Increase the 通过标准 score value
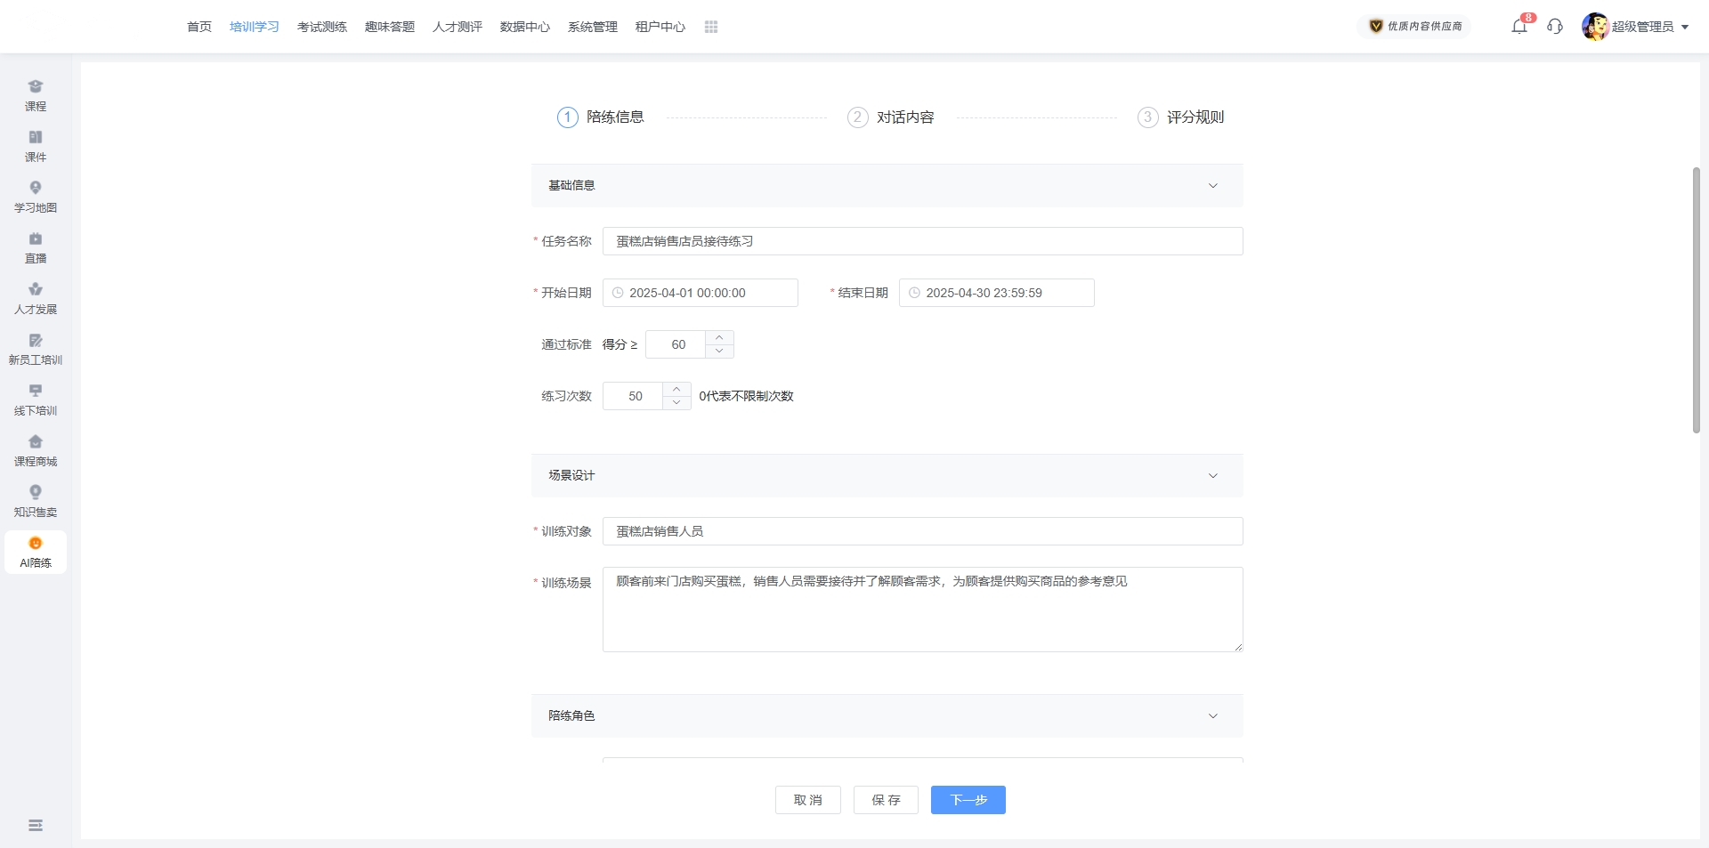This screenshot has width=1709, height=848. pyautogui.click(x=719, y=338)
